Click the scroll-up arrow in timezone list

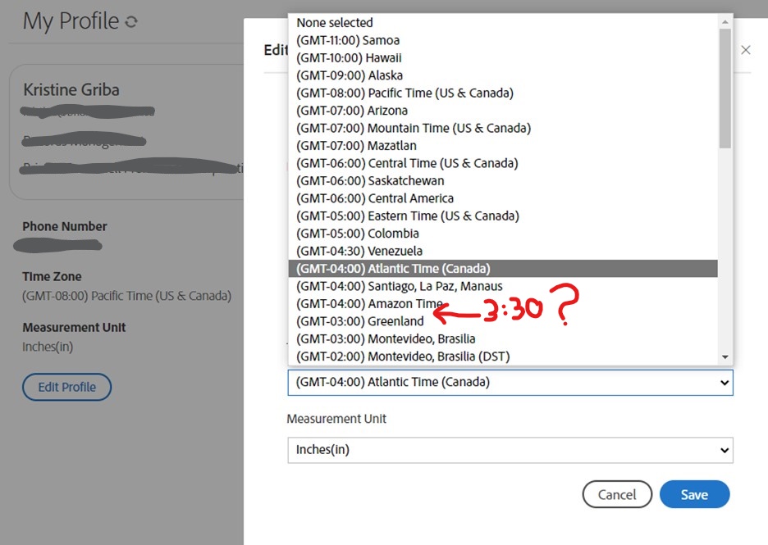pos(725,20)
